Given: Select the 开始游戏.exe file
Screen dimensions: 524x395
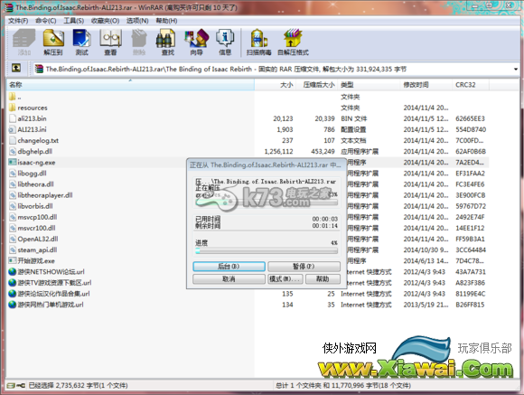Looking at the screenshot, I should [x=32, y=261].
